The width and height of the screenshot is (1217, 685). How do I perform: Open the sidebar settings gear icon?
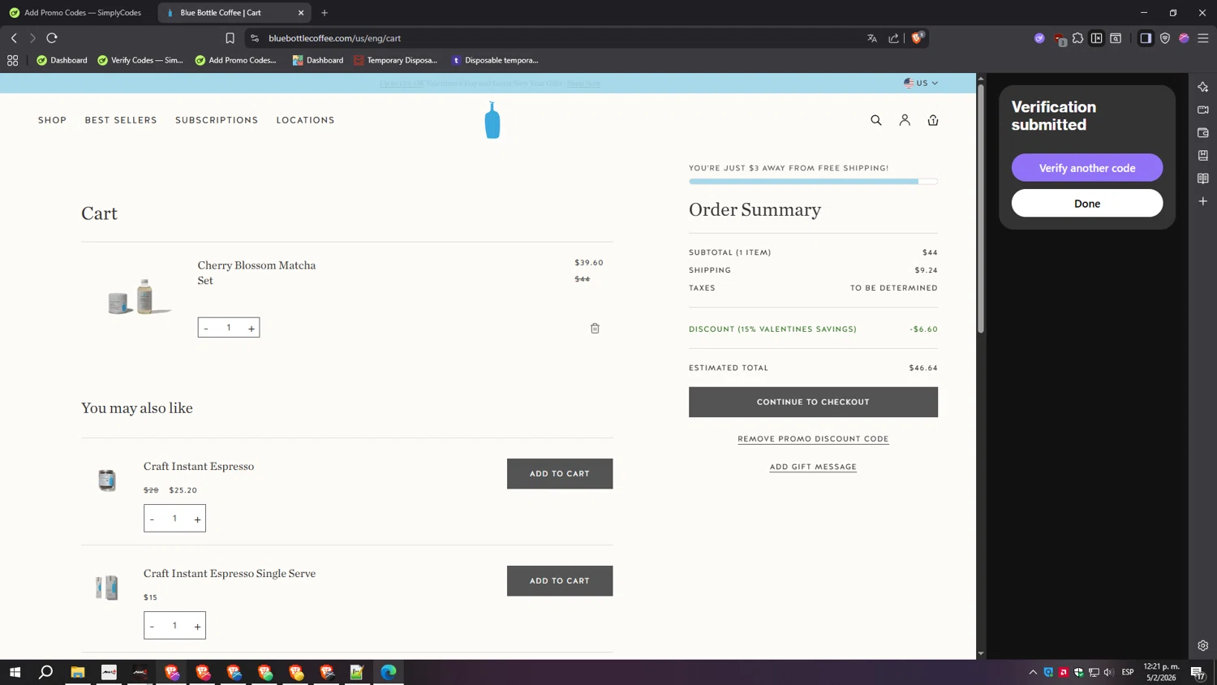click(1202, 646)
